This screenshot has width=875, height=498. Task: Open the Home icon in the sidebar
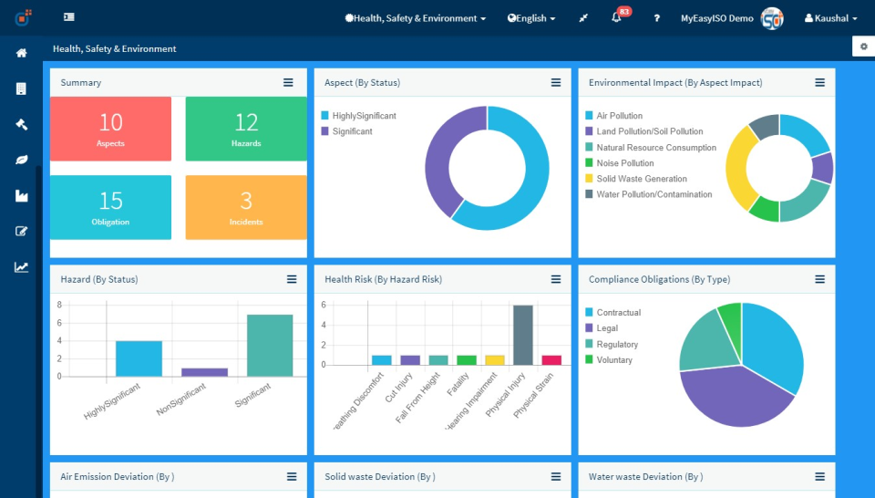click(21, 53)
